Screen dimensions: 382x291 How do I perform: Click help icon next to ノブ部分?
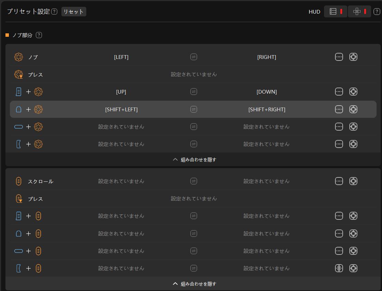pos(39,35)
